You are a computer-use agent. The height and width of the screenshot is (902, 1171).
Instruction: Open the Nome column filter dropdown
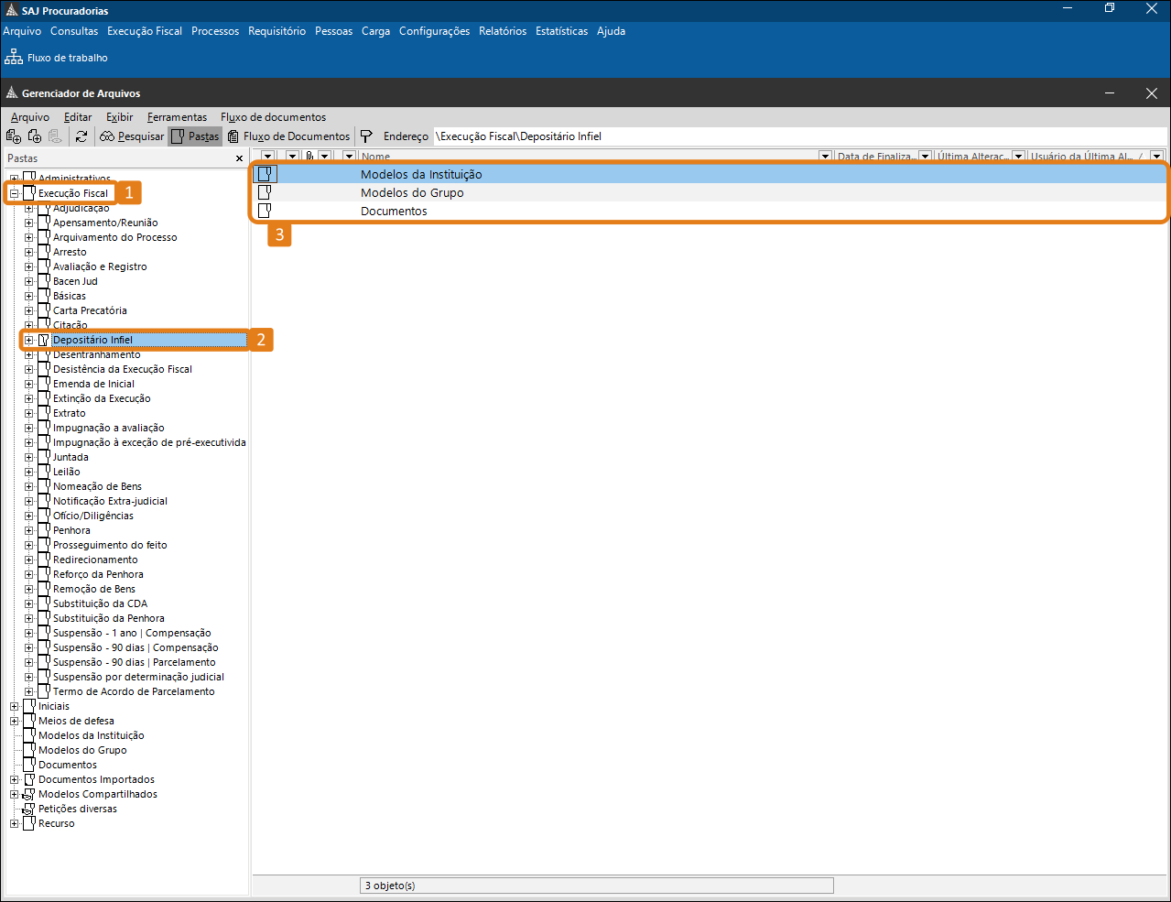pos(825,157)
